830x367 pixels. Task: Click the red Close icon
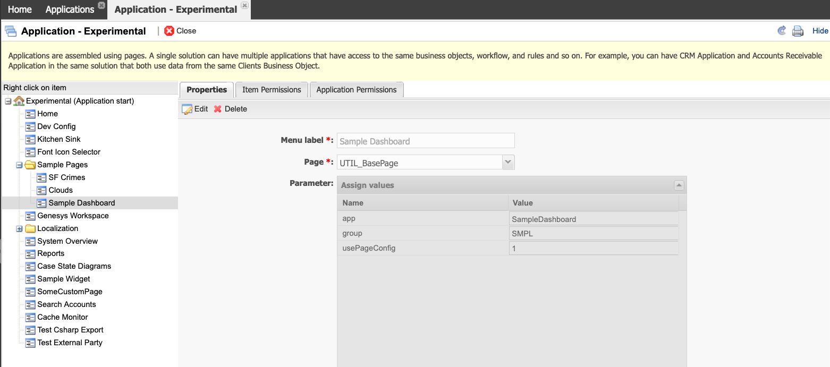(170, 31)
